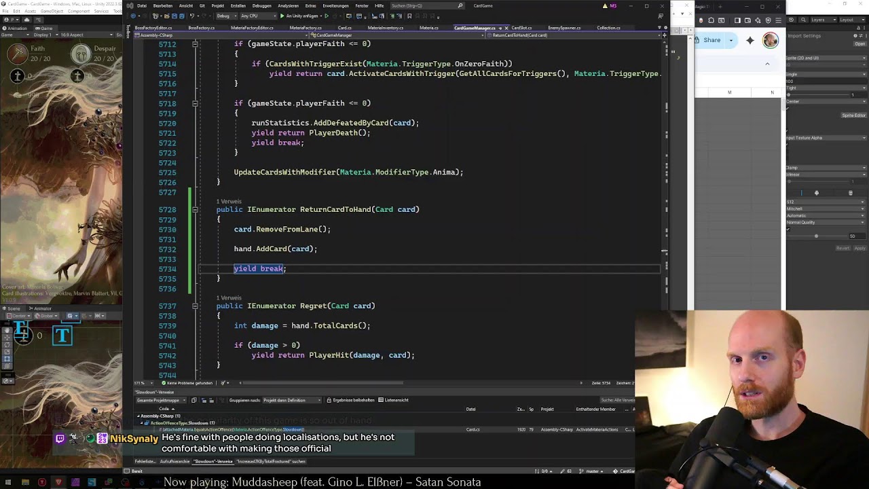Open the Gesamte Projektmappe scope dropdown

point(162,400)
